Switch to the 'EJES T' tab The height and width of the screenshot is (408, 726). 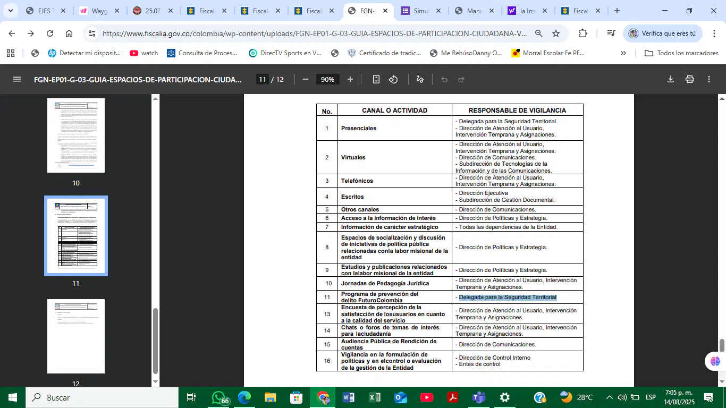click(x=46, y=11)
